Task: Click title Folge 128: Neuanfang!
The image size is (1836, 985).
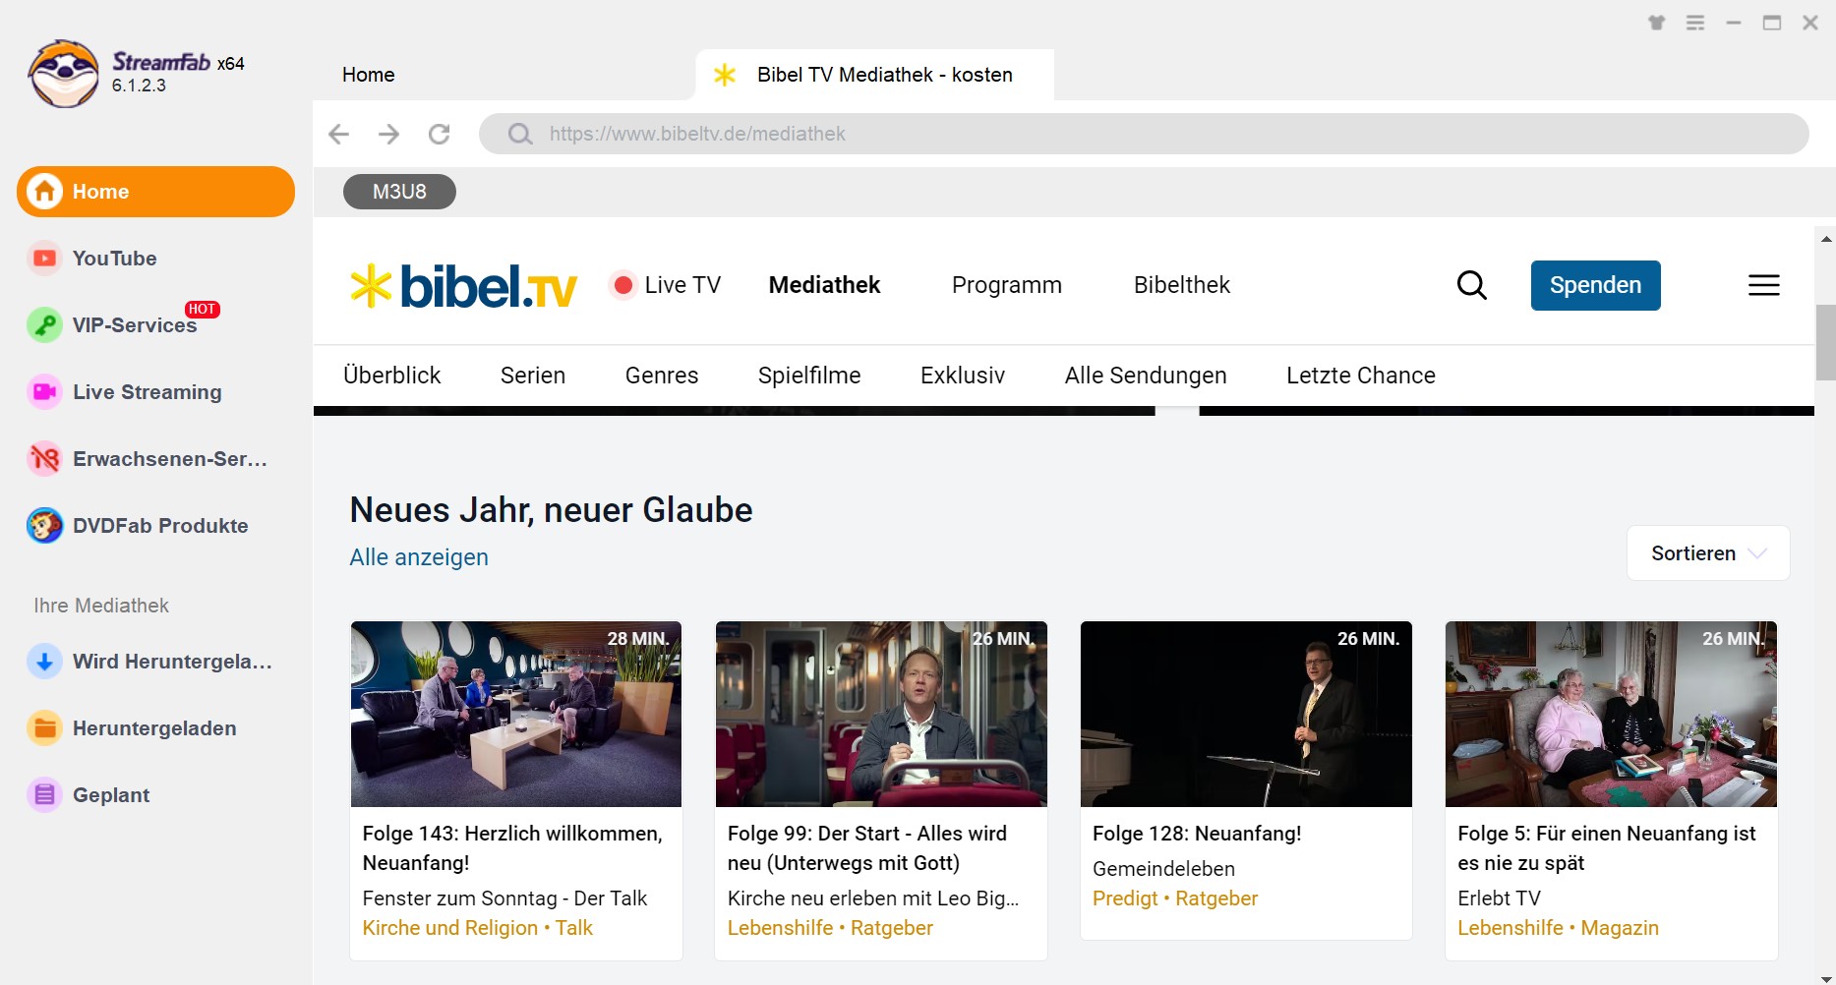Action: (1197, 834)
